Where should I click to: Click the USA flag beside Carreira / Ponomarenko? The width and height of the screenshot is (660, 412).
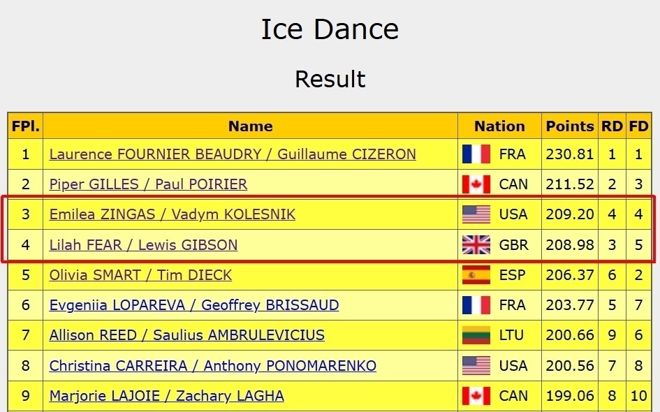476,366
